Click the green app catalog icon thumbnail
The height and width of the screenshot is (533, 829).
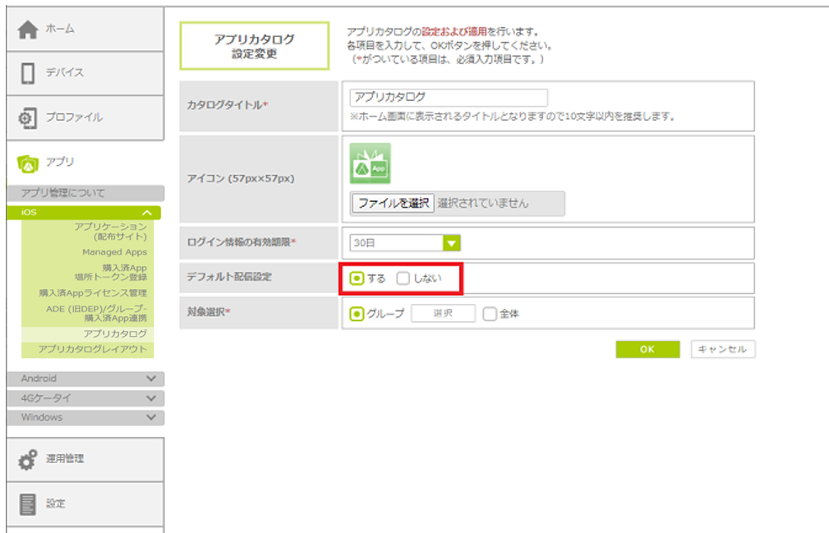[371, 163]
